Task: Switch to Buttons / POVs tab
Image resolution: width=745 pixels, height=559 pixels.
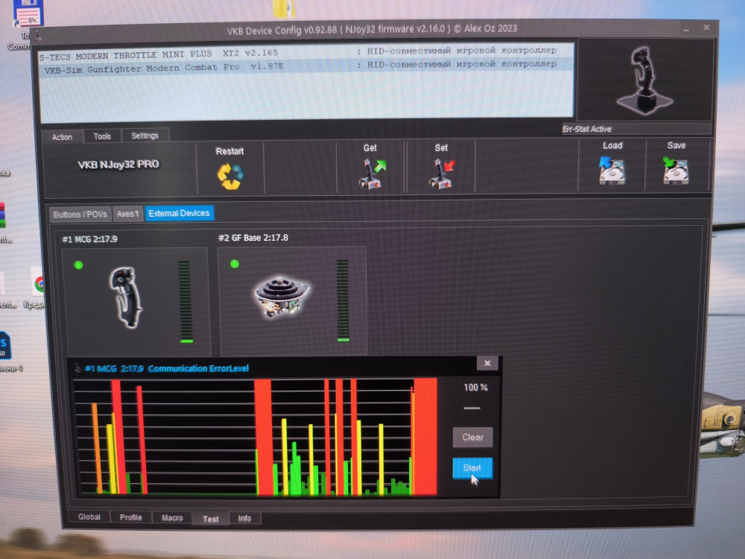Action: [x=80, y=215]
